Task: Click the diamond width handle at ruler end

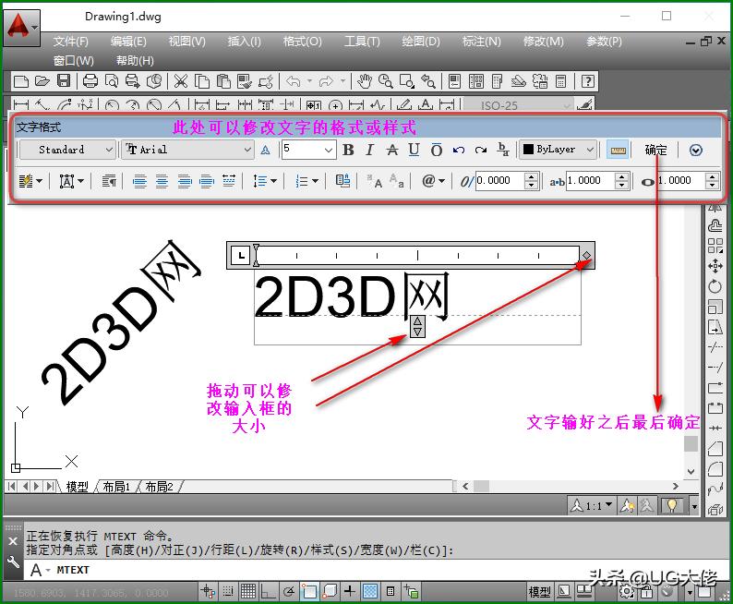Action: [586, 256]
